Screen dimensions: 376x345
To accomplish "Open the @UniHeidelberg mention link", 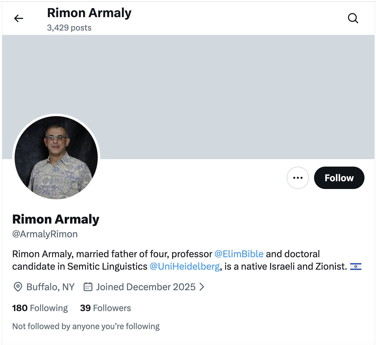I will 185,267.
